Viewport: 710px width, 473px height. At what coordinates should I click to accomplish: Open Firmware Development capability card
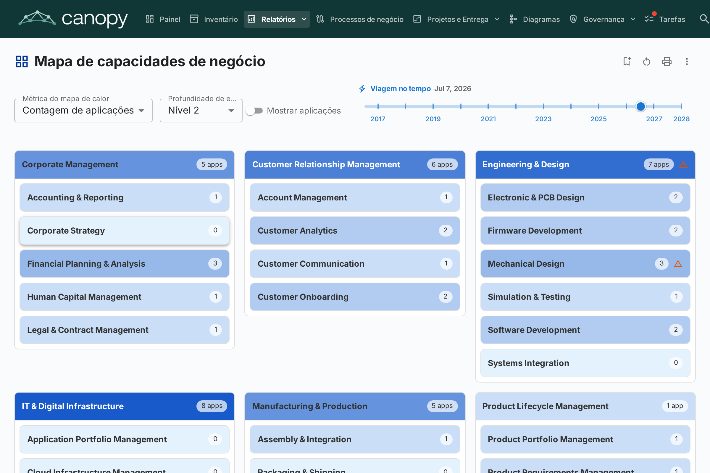click(585, 231)
